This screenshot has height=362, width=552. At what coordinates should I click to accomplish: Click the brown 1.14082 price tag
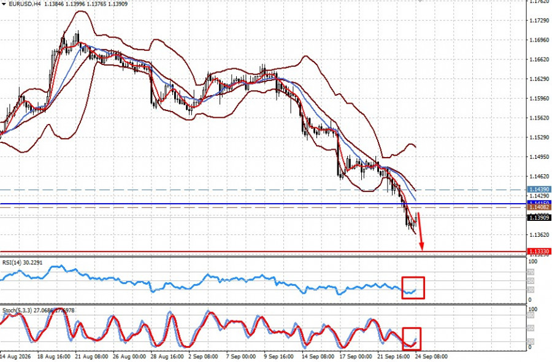coord(539,207)
